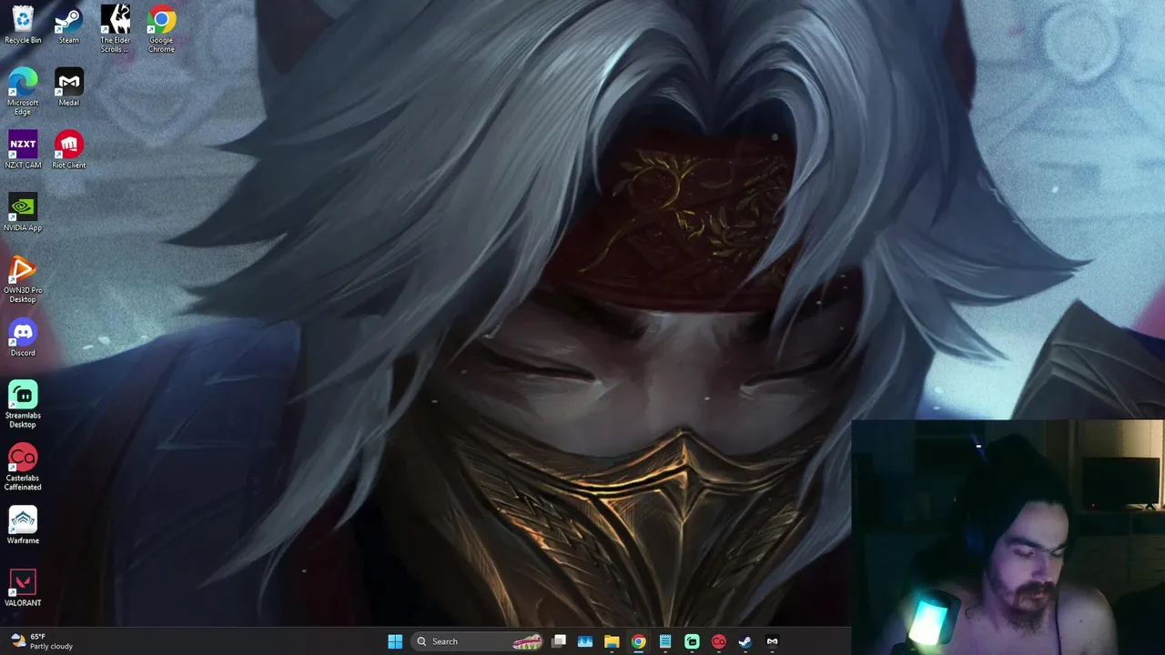
Task: Open Task View in the taskbar
Action: [x=559, y=641]
